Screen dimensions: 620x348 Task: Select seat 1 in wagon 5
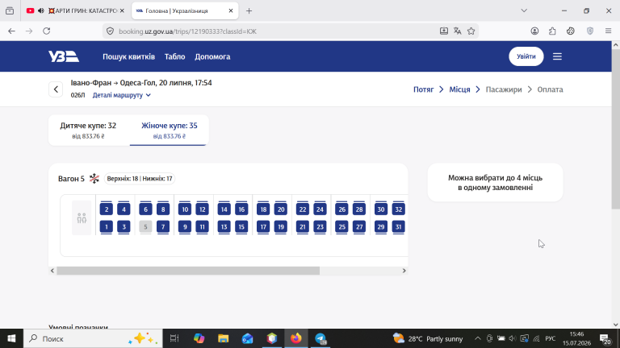tap(107, 226)
